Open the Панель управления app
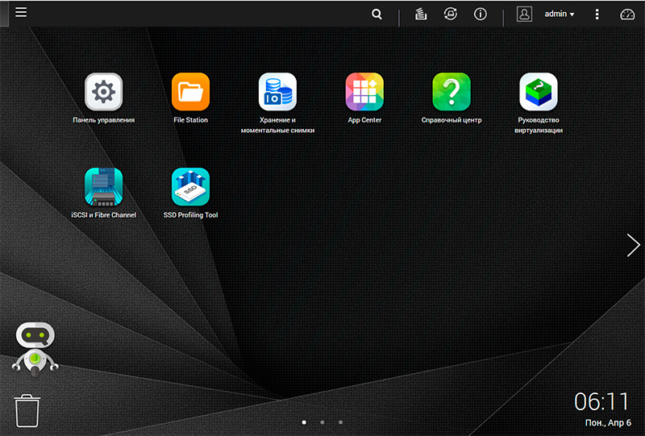The image size is (645, 436). pyautogui.click(x=103, y=92)
